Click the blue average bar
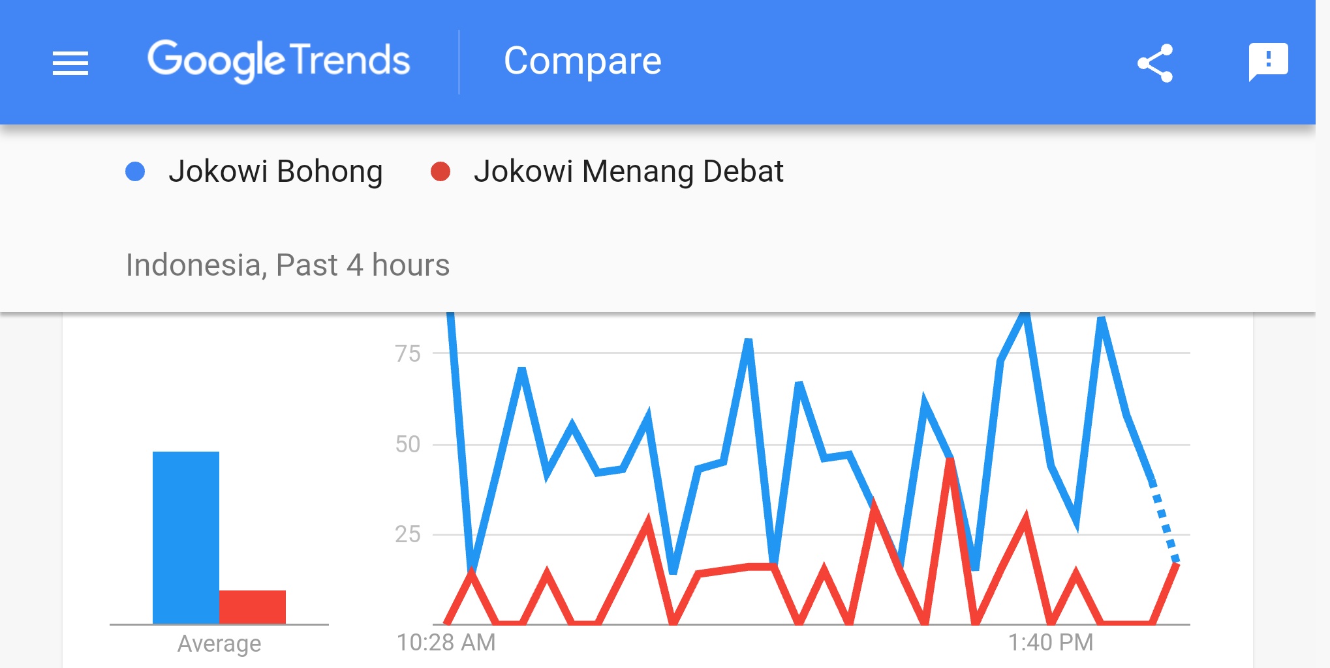Viewport: 1330px width, 668px height. (x=186, y=537)
